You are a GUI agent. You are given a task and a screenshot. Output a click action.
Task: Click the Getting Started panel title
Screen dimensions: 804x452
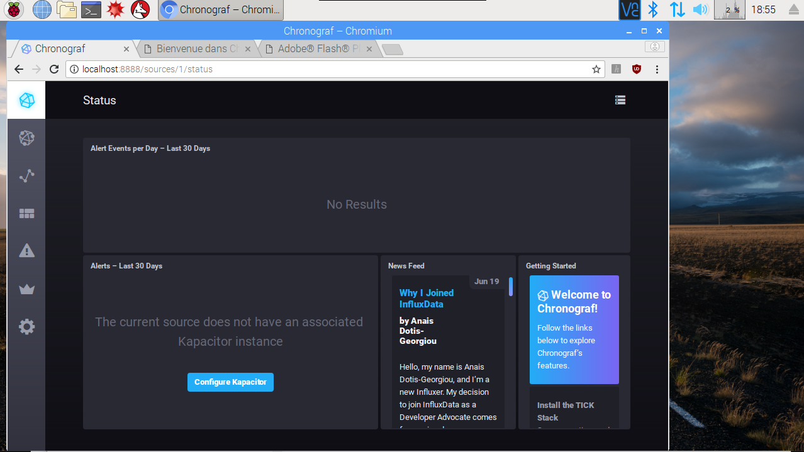[x=551, y=266]
